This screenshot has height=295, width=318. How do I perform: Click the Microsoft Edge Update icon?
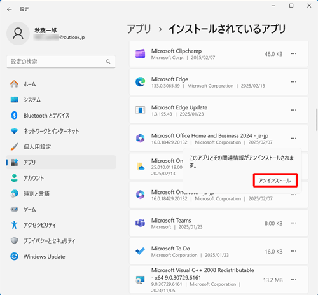coord(141,110)
